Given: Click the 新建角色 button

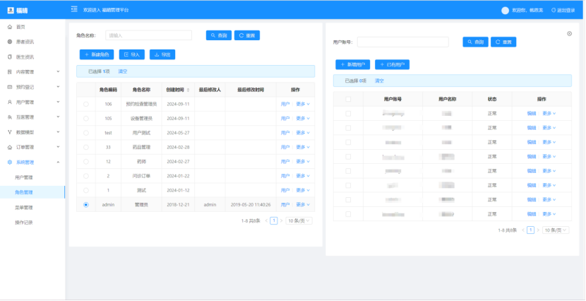Looking at the screenshot, I should 96,54.
